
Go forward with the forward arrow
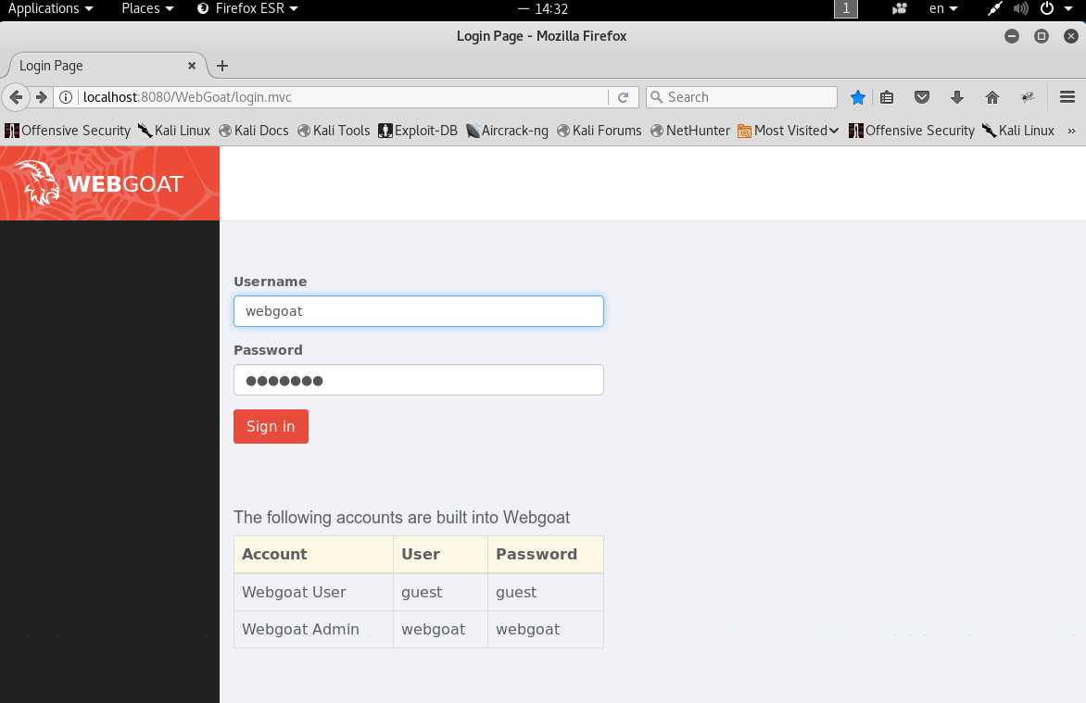point(41,97)
